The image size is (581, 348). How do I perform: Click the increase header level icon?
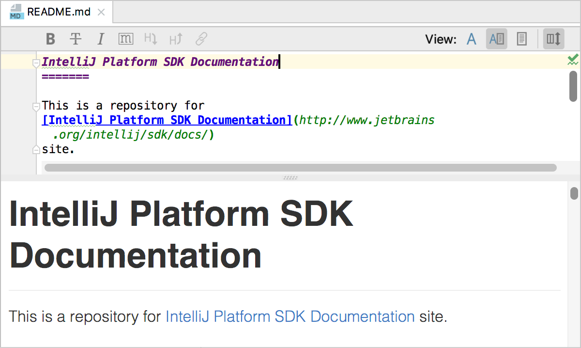point(176,39)
